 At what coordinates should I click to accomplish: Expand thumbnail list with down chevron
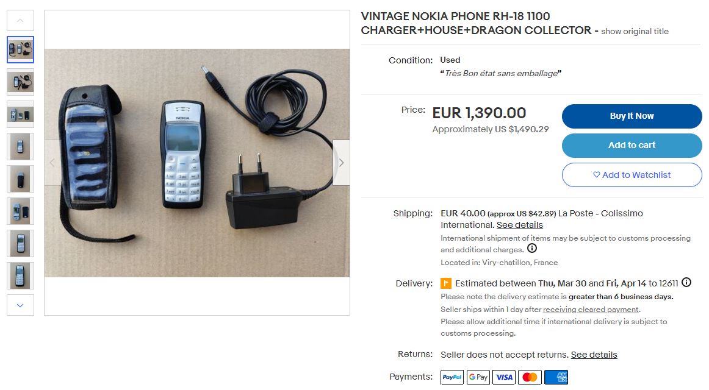click(20, 305)
